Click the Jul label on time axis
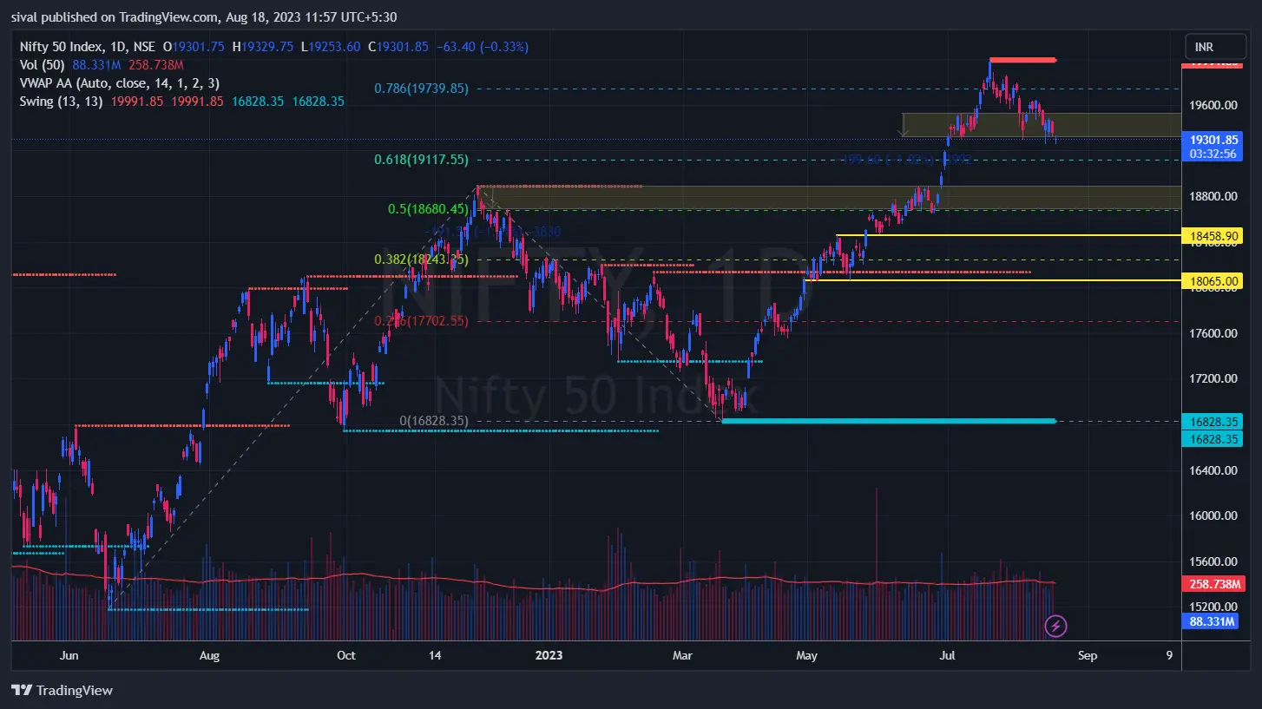The height and width of the screenshot is (709, 1262). [x=946, y=655]
